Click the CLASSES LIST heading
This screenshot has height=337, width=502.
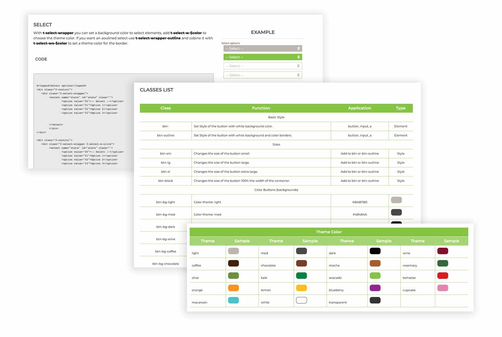(x=156, y=90)
